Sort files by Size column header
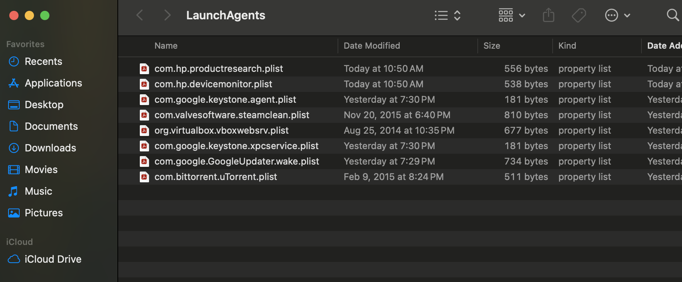The image size is (682, 282). tap(492, 46)
